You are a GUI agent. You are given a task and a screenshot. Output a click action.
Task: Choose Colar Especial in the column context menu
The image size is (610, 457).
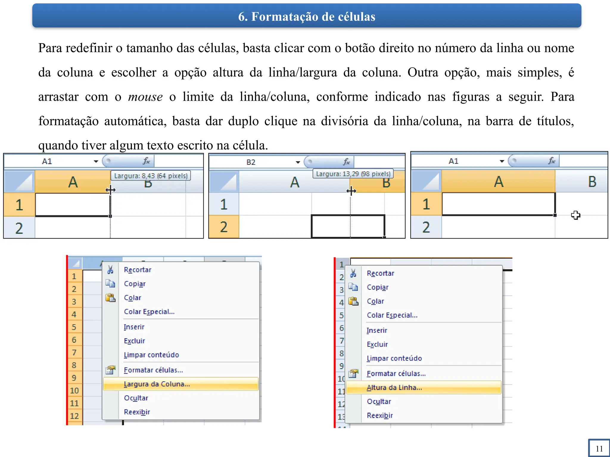pyautogui.click(x=149, y=312)
